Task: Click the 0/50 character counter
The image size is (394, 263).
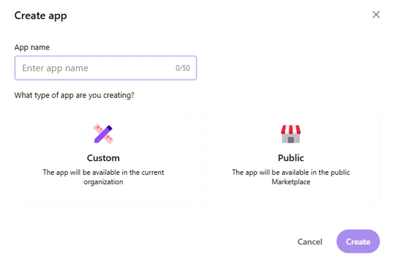Action: tap(183, 68)
